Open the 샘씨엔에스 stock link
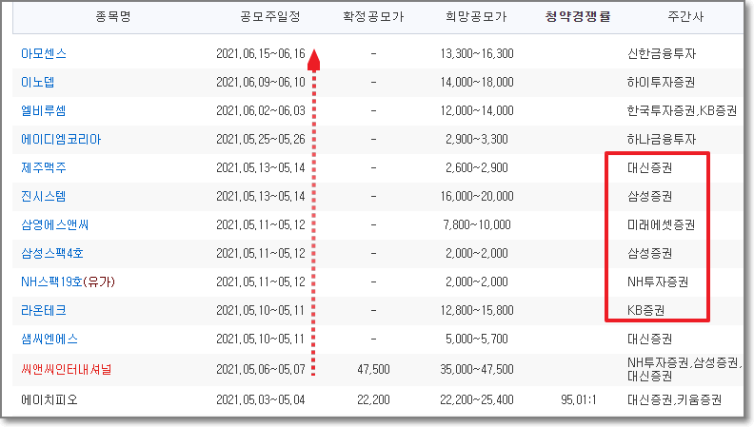 coord(50,340)
